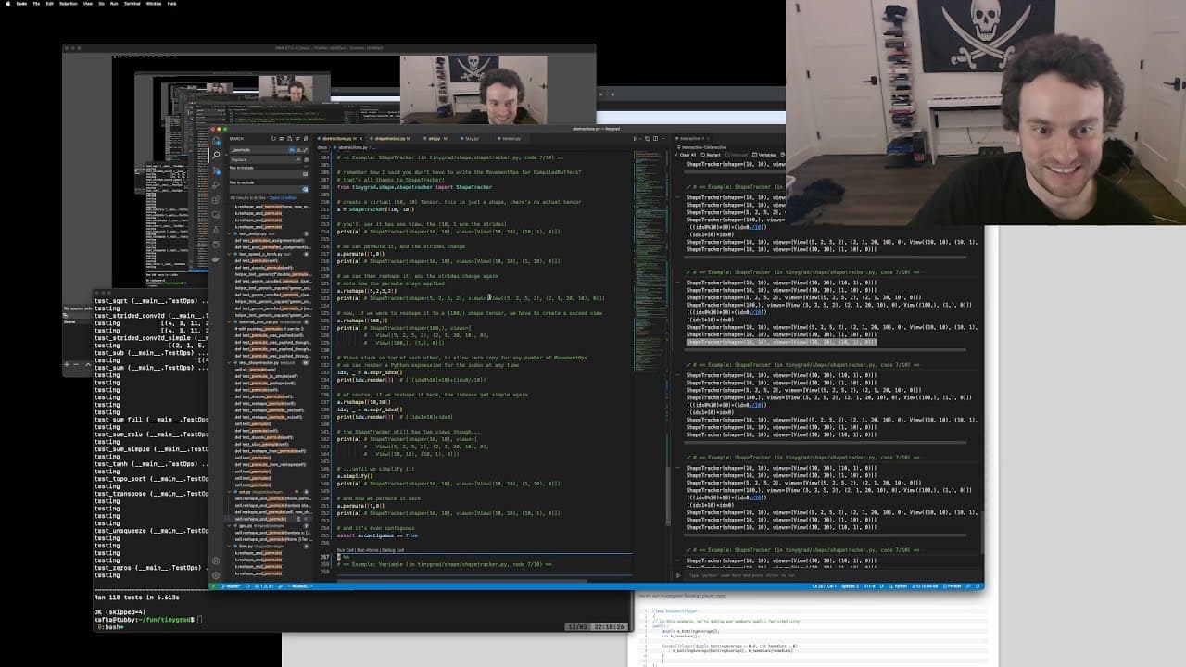1186x667 pixels.
Task: Open Variables viewer in Interactive toolbar
Action: [x=764, y=155]
